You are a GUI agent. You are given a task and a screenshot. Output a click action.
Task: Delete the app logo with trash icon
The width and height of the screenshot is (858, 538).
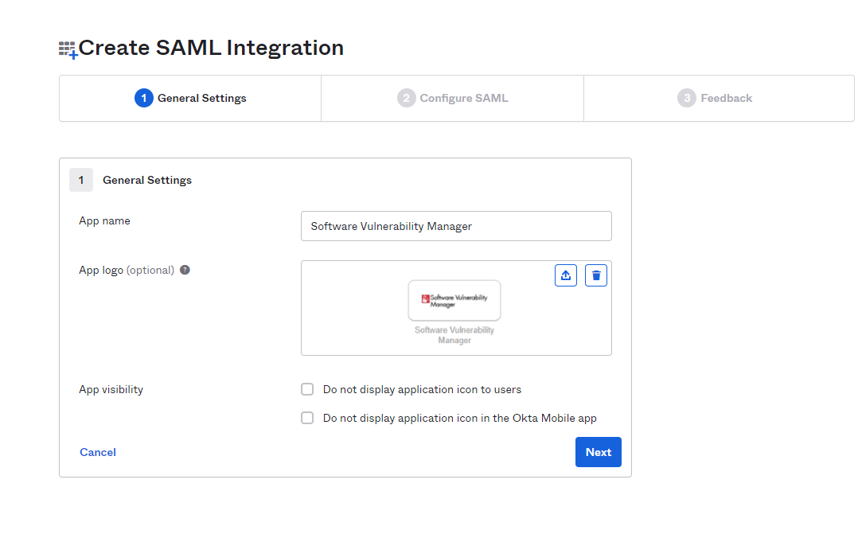click(596, 275)
